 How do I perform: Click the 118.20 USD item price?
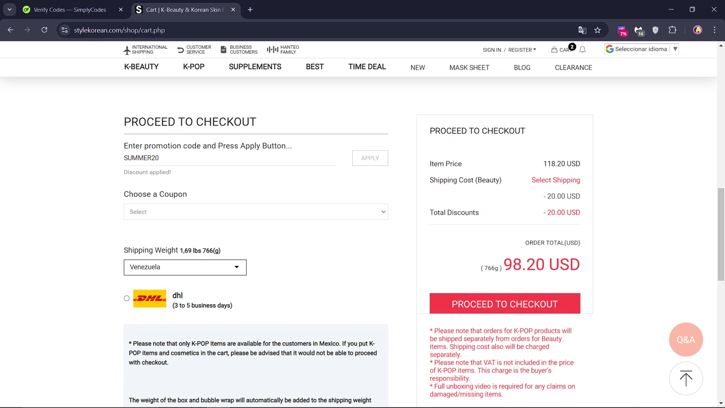[x=562, y=164]
